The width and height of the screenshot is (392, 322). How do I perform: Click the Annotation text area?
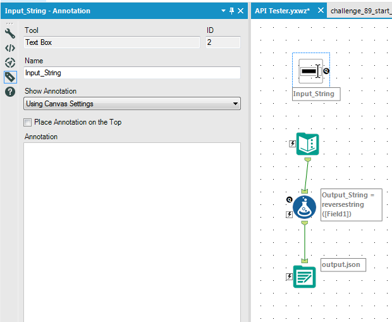[x=132, y=232]
